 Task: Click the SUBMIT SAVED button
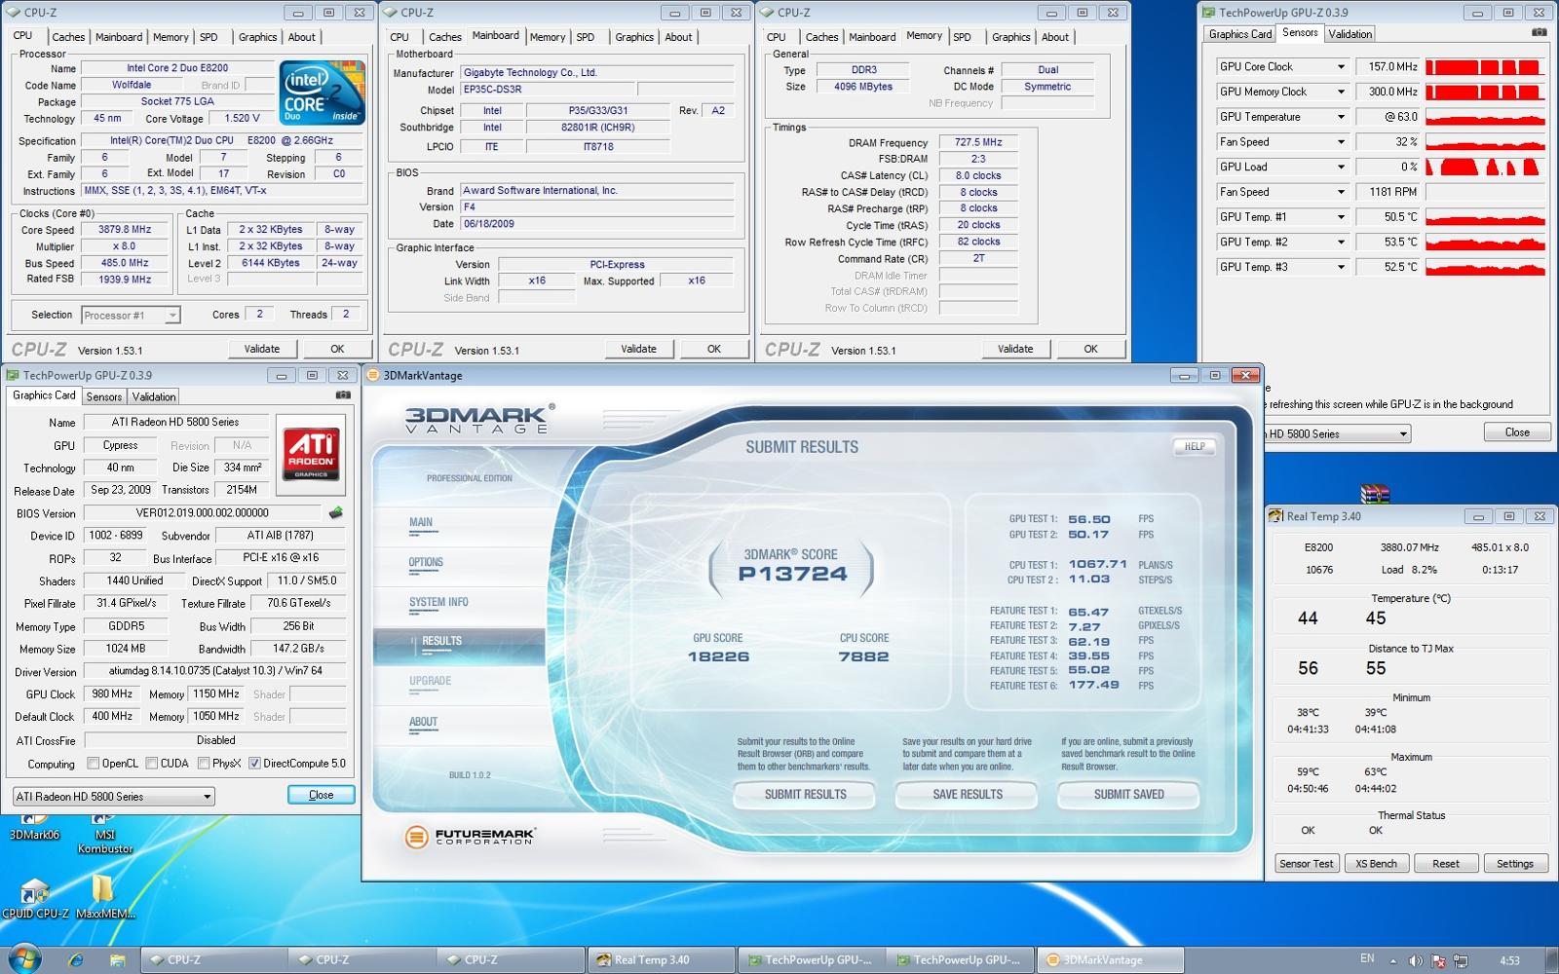1128,795
